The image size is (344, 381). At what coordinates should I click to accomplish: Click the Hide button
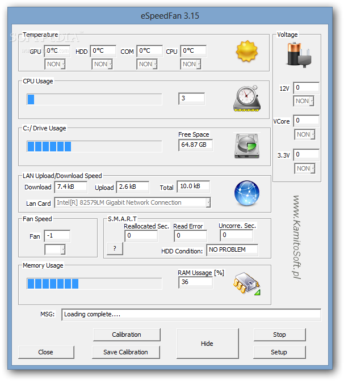click(x=208, y=344)
